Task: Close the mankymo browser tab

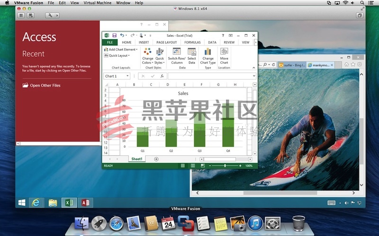Action: coord(332,65)
